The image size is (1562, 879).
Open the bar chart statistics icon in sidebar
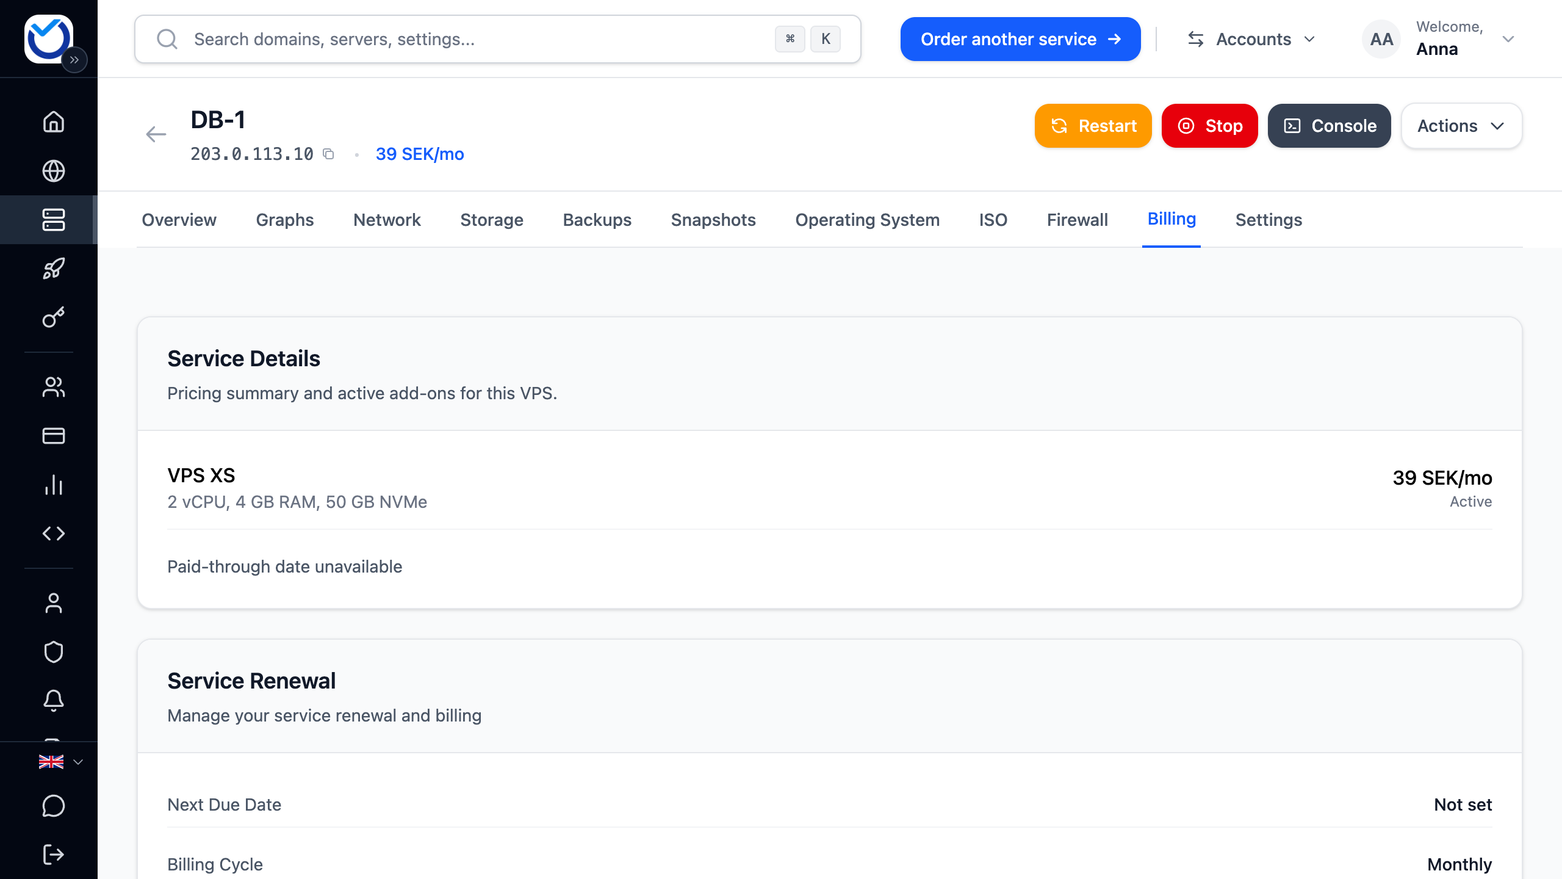pos(54,485)
